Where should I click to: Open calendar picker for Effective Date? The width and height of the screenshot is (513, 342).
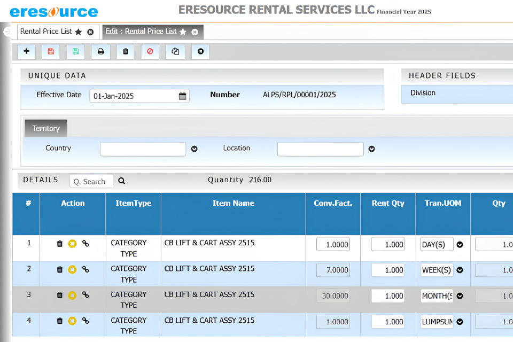coord(183,96)
